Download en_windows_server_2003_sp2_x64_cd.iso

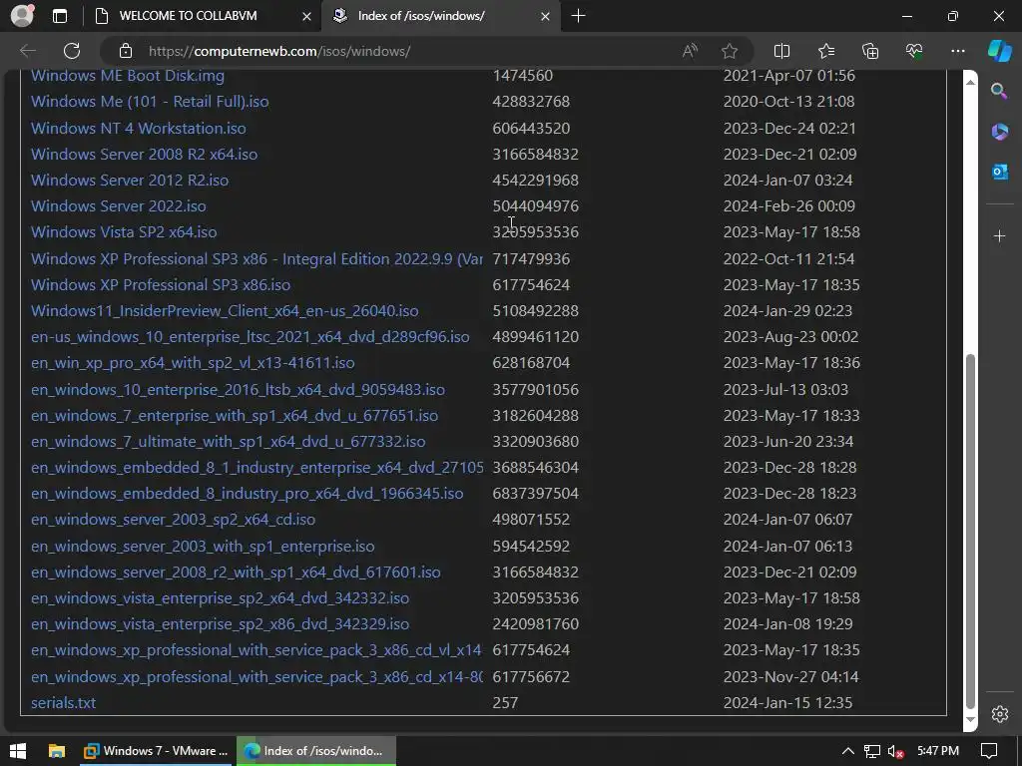tap(174, 521)
